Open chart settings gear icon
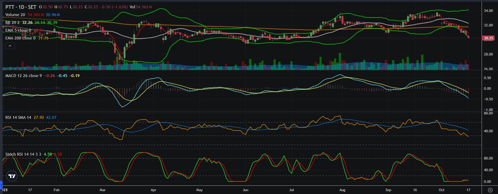Screen dimensions: 498x194 click(x=490, y=190)
